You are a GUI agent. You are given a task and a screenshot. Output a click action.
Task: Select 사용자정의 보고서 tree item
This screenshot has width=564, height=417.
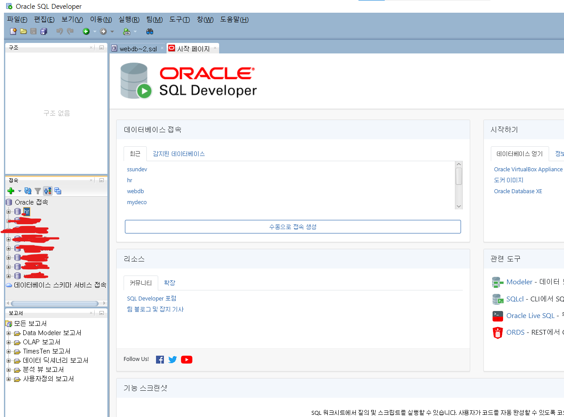pos(48,379)
